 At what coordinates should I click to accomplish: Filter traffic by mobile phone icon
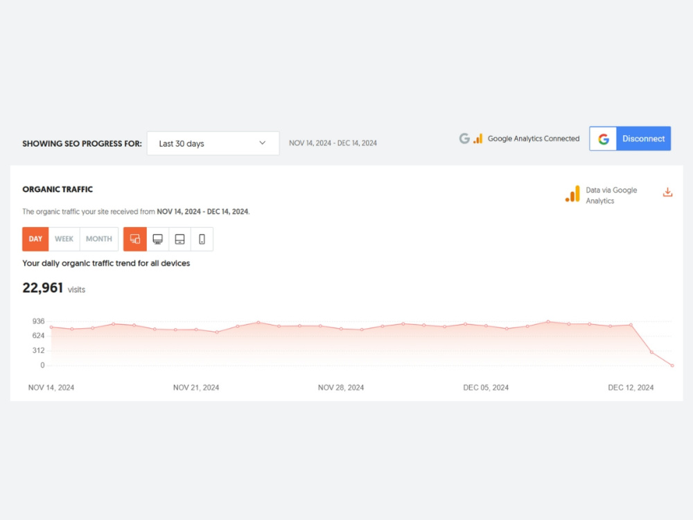[x=202, y=239]
